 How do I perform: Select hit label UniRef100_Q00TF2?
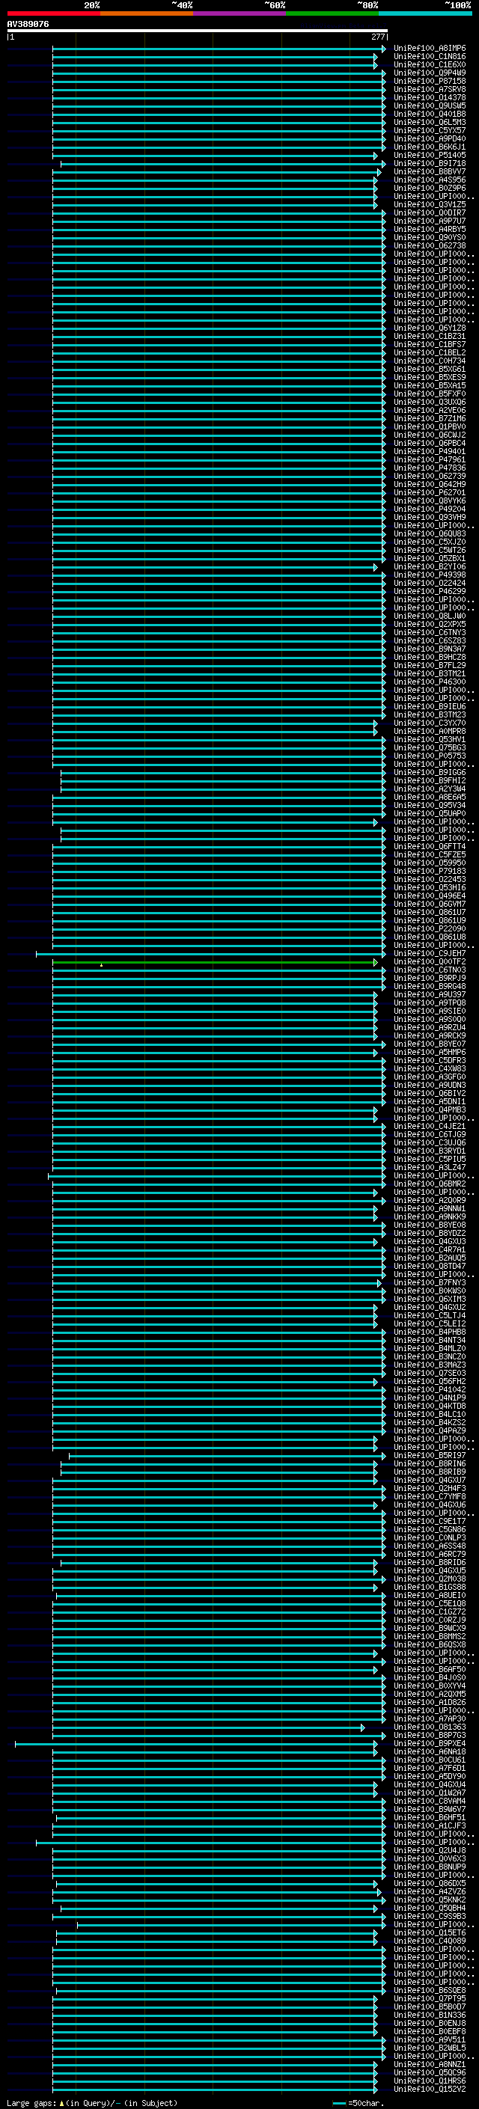coord(429,962)
